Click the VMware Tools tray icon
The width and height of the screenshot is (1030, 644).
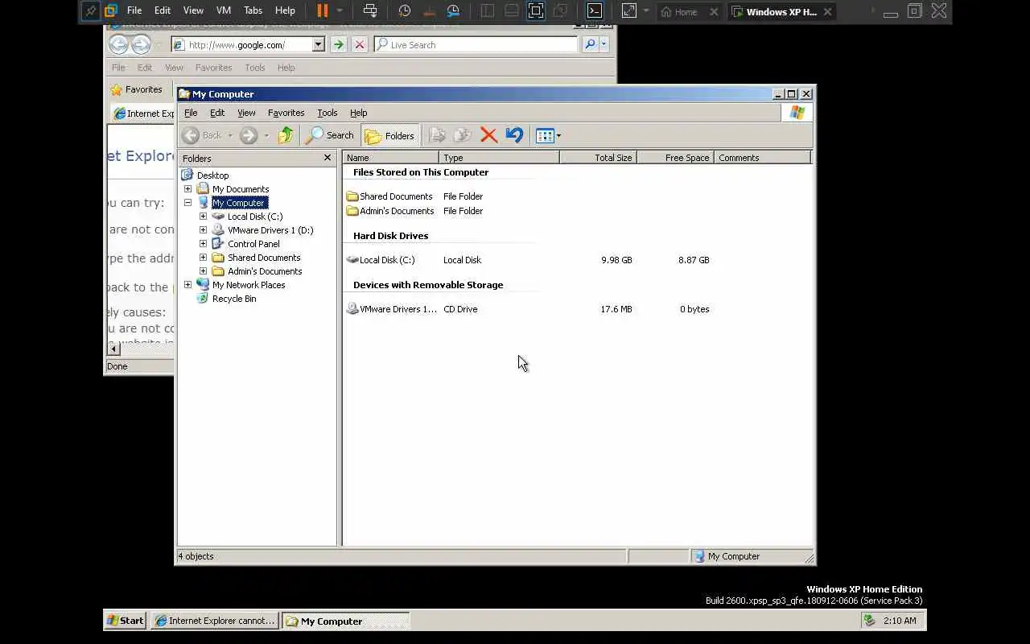coord(869,621)
